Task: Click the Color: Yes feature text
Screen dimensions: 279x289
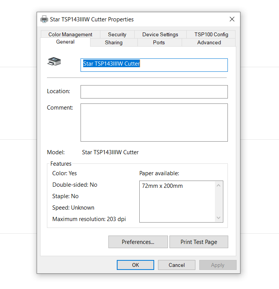Action: 65,173
